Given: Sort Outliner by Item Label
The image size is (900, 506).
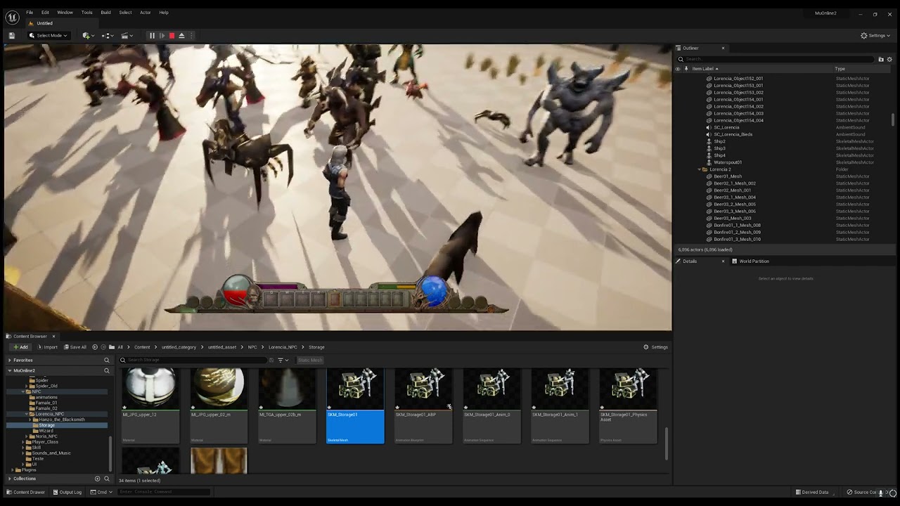Looking at the screenshot, I should pos(705,69).
